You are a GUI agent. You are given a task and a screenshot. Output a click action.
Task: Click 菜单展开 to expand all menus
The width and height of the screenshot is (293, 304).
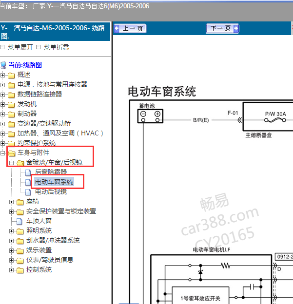pyautogui.click(x=20, y=47)
